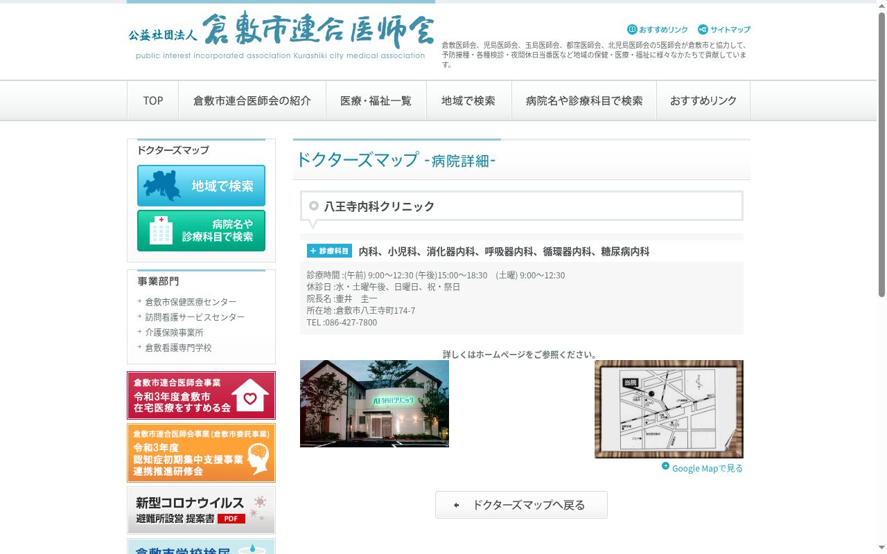Click 在宅医療をすすめる会 red banner
Viewport: 887px width, 554px height.
point(201,395)
